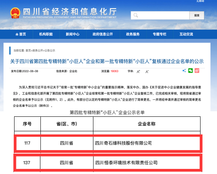Screen dimensions: 217x174
Task: Decrease font size with A- icon
Action: pyautogui.click(x=147, y=72)
